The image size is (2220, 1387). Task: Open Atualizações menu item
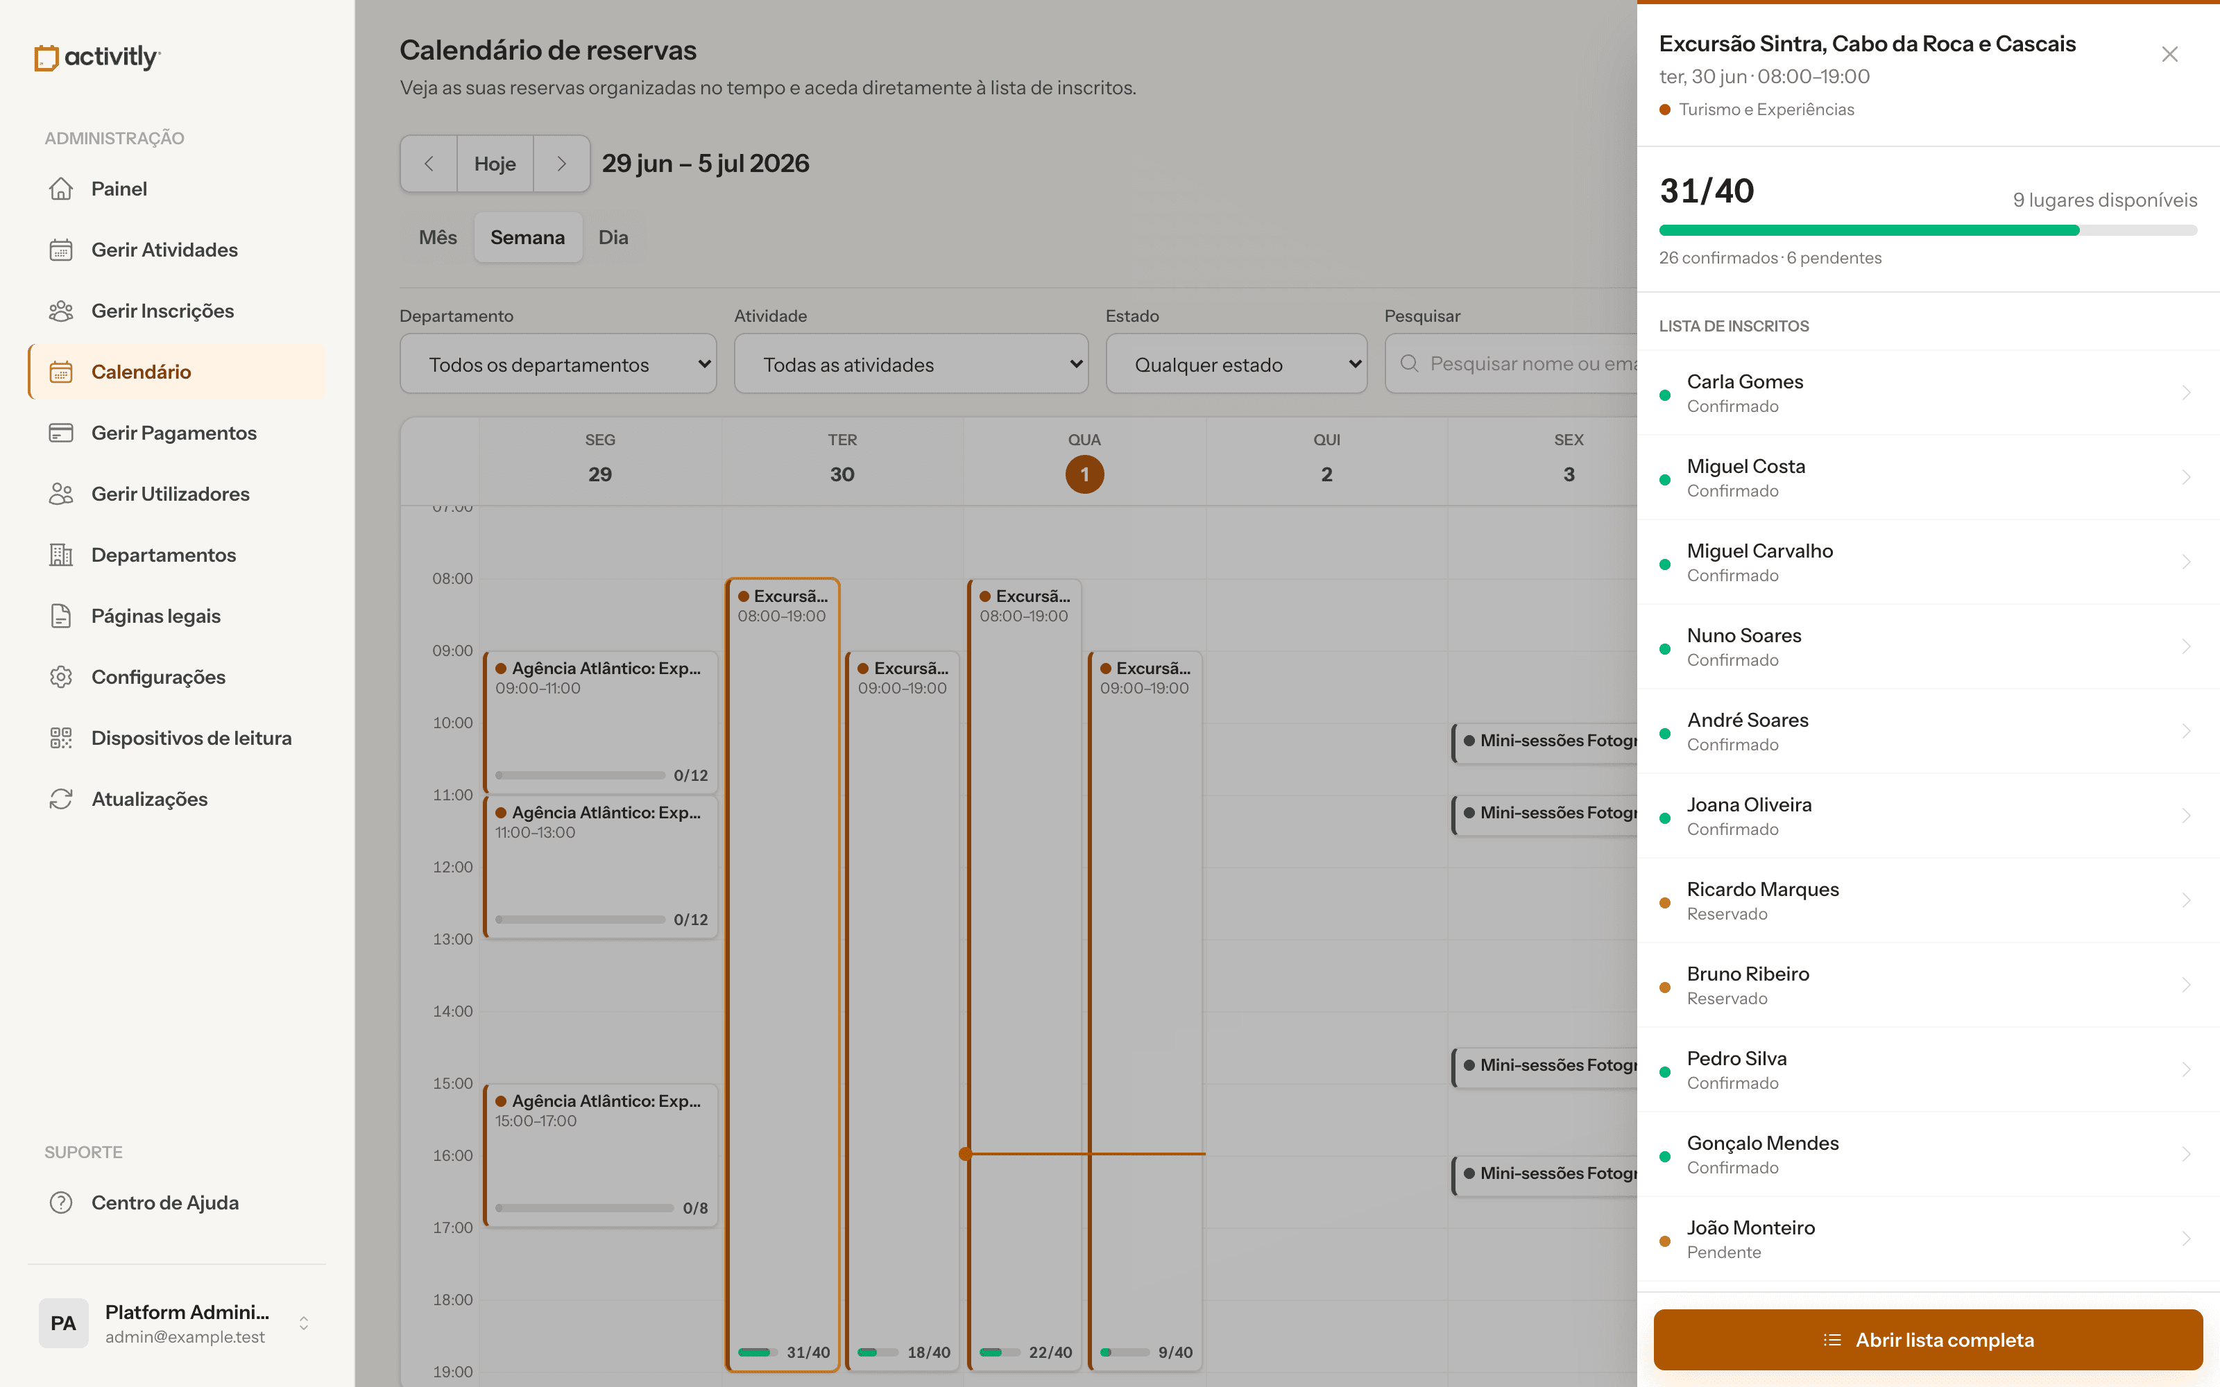pyautogui.click(x=177, y=799)
